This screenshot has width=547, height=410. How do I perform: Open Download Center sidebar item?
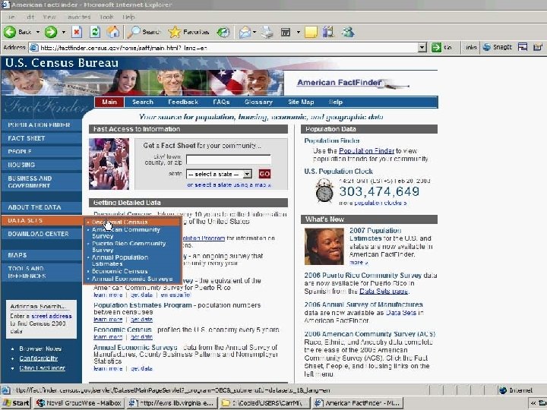pos(41,234)
